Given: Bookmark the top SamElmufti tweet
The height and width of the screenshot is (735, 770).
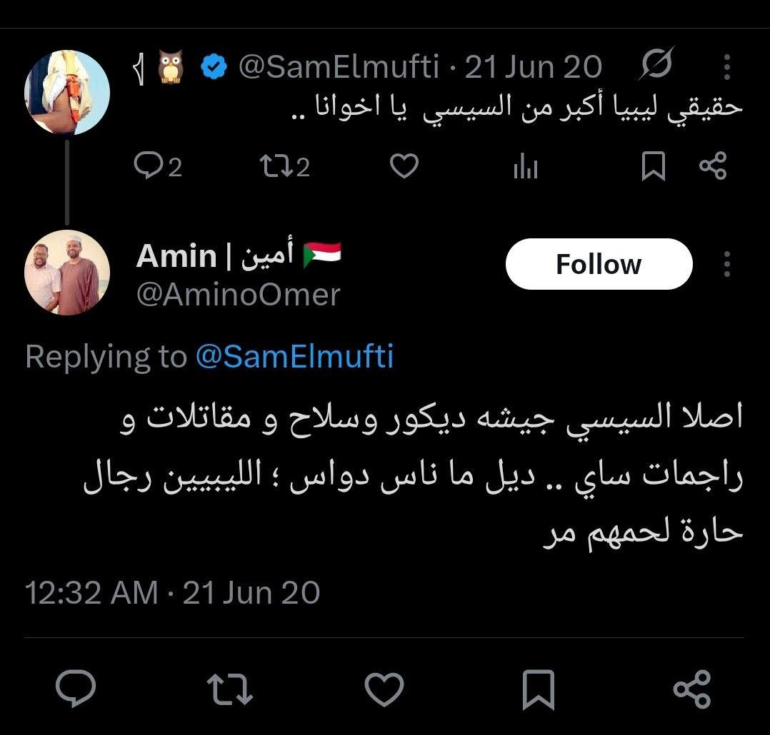Looking at the screenshot, I should pyautogui.click(x=653, y=166).
